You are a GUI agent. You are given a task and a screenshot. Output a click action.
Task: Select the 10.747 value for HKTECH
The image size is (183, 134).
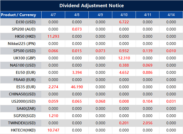click(53, 130)
